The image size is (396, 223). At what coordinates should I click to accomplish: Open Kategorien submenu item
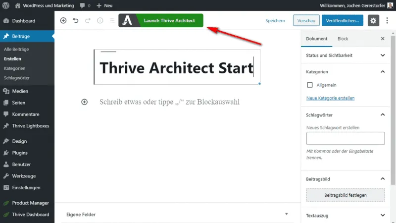[15, 68]
